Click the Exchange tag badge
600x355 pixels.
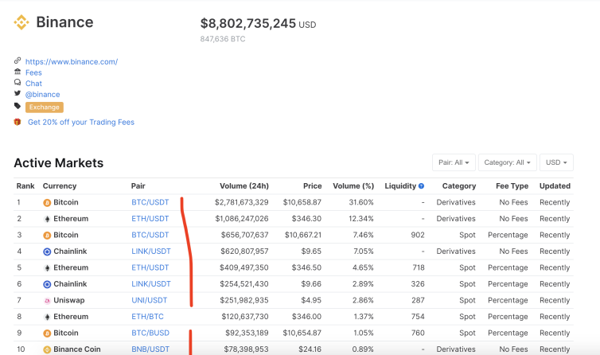click(x=45, y=107)
